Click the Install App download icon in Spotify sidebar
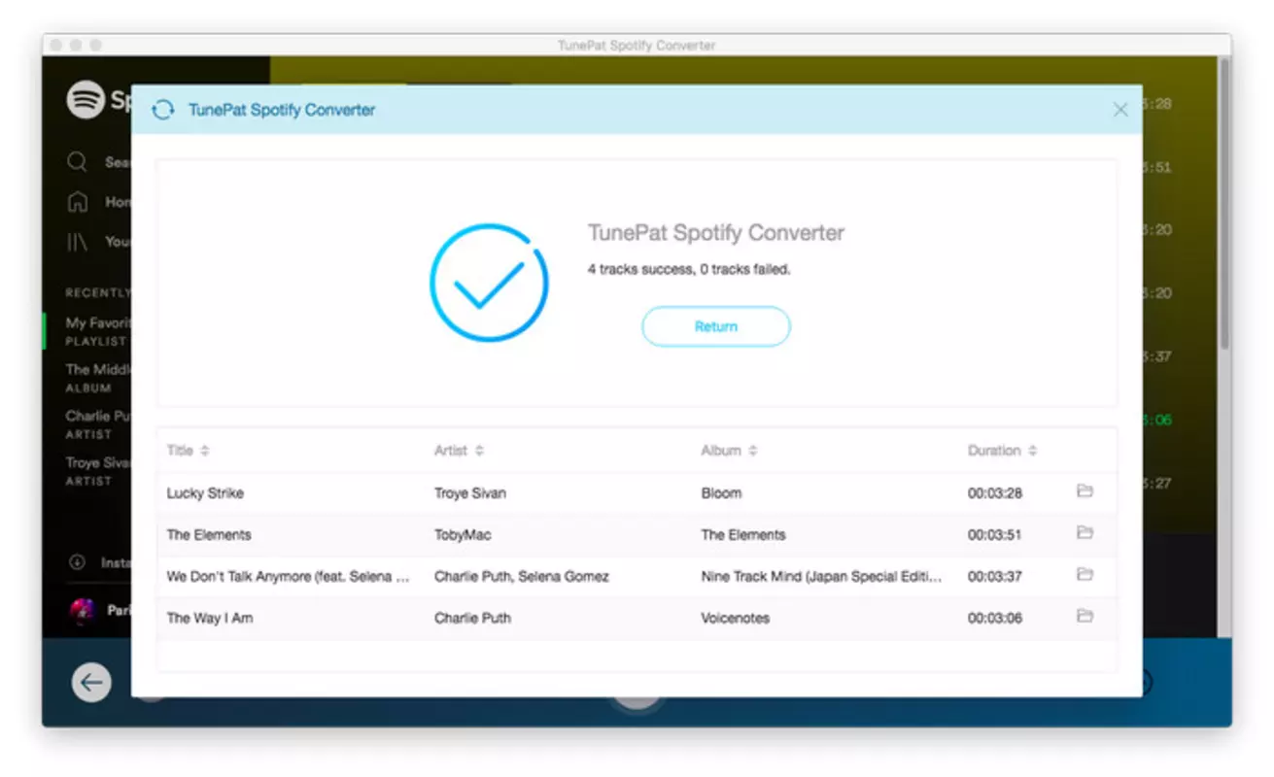The height and width of the screenshot is (777, 1274). click(x=77, y=562)
